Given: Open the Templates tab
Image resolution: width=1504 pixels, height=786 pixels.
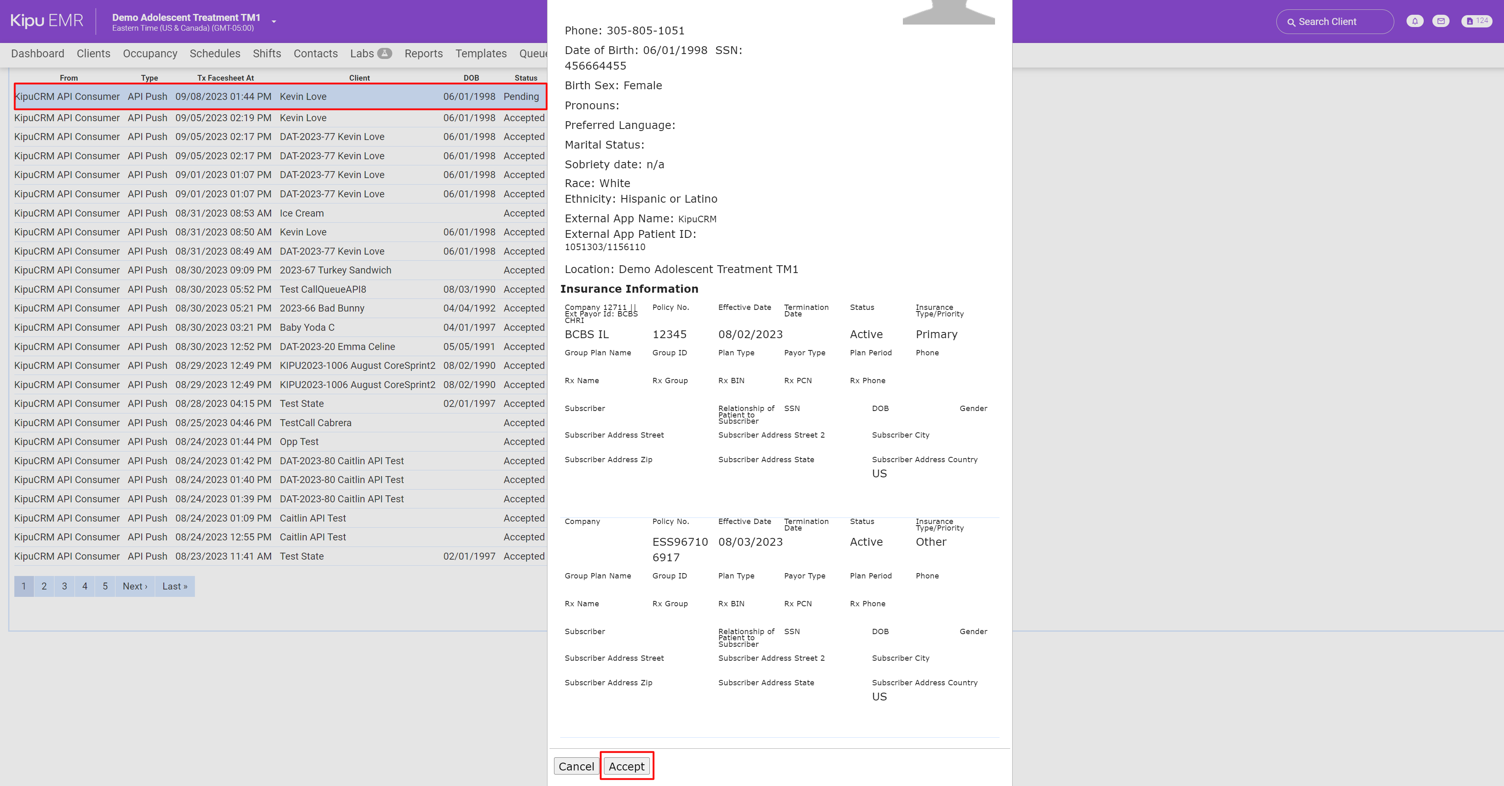Looking at the screenshot, I should [x=480, y=53].
